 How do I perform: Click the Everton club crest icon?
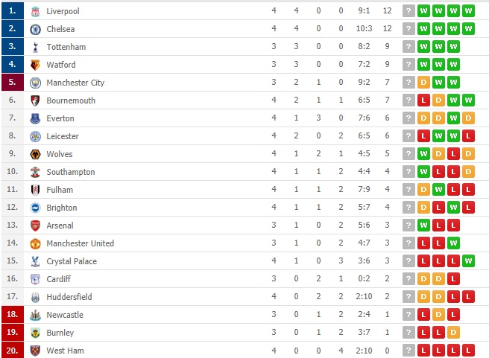(x=35, y=118)
